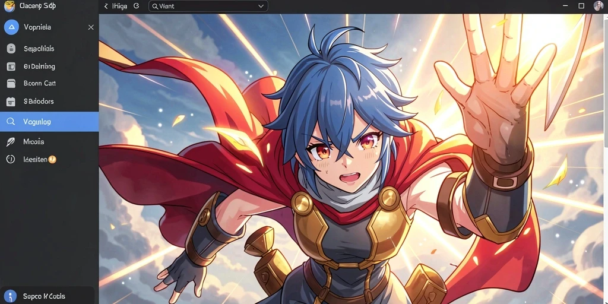Screen dimensions: 608x304
Task: Close the Vopniela panel with X
Action: tap(91, 27)
